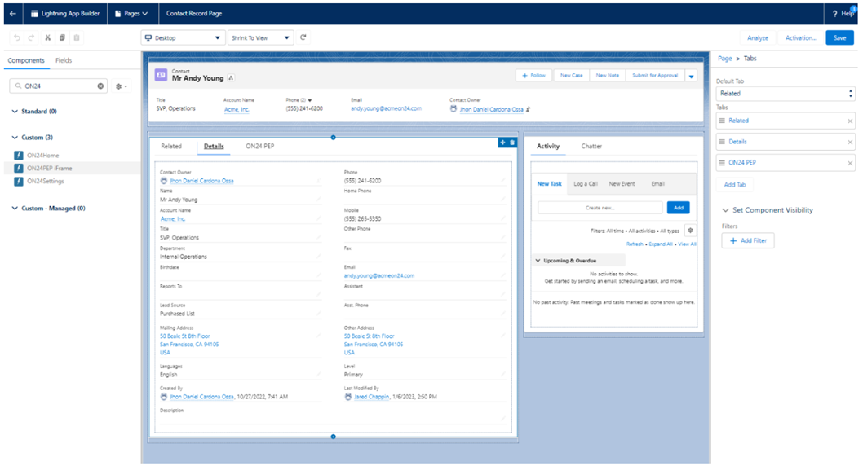Select ON24PEP iFrame component
This screenshot has height=466, width=863.
tap(50, 168)
